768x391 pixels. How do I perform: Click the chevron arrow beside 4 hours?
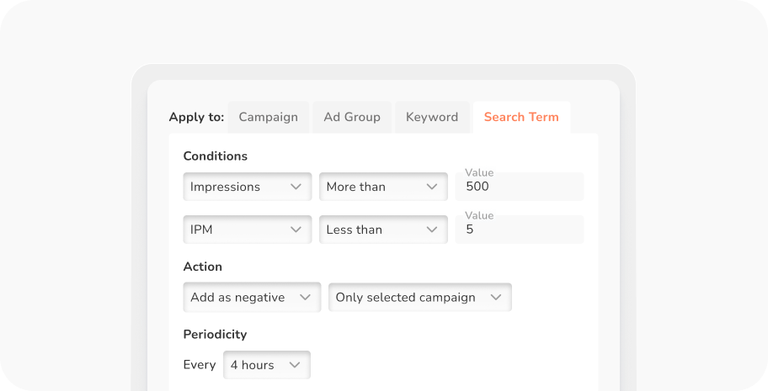[295, 365]
